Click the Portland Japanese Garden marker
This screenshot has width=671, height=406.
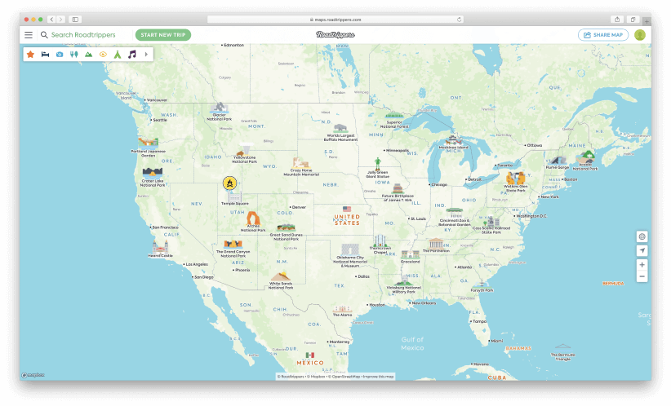click(148, 143)
